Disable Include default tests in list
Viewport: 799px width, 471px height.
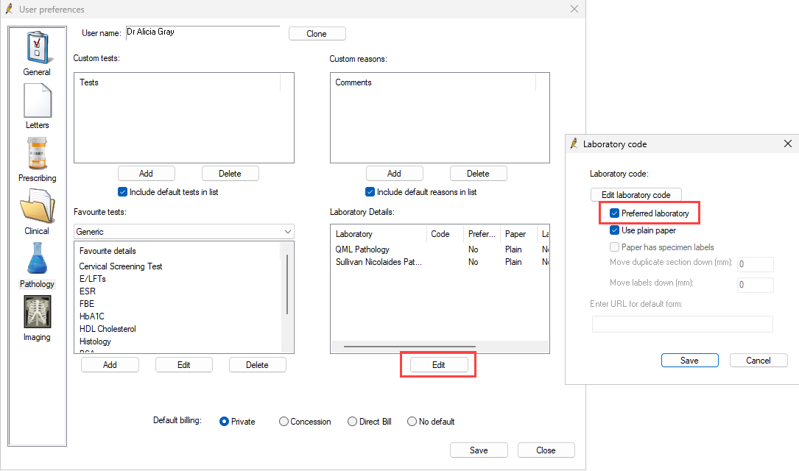pyautogui.click(x=123, y=192)
